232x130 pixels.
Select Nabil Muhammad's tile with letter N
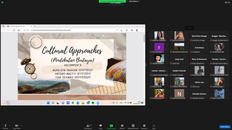pyautogui.click(x=179, y=94)
